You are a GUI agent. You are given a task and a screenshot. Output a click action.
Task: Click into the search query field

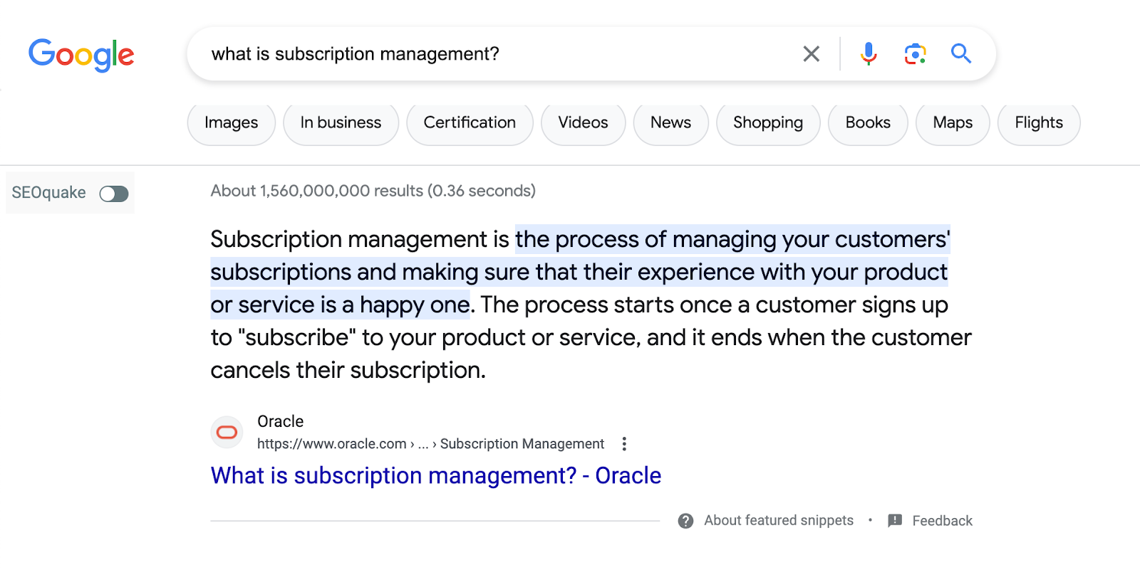click(499, 54)
